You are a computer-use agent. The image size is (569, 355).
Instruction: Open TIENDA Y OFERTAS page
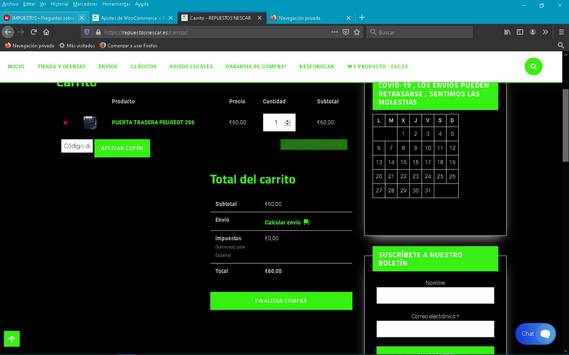[x=62, y=67]
